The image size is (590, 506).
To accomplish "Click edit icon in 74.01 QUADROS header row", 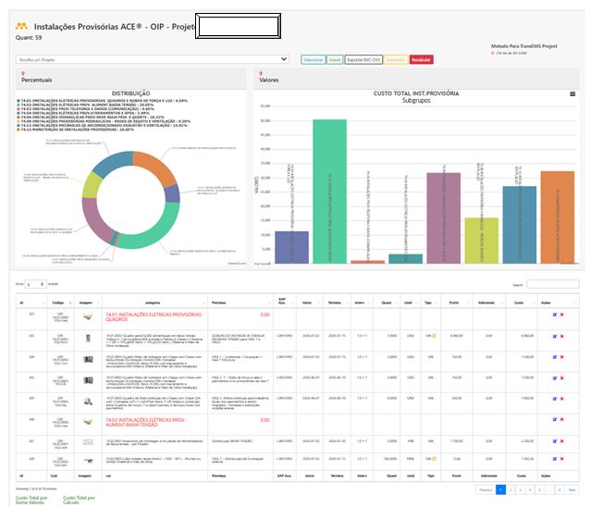I will pos(554,315).
